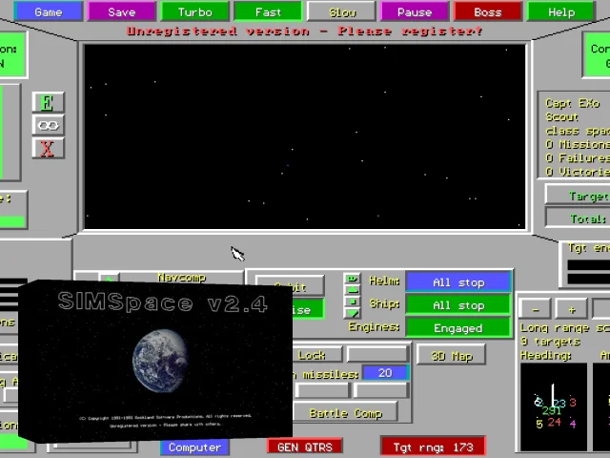Click the Target button on right panel
610x458 pixels.
point(579,196)
